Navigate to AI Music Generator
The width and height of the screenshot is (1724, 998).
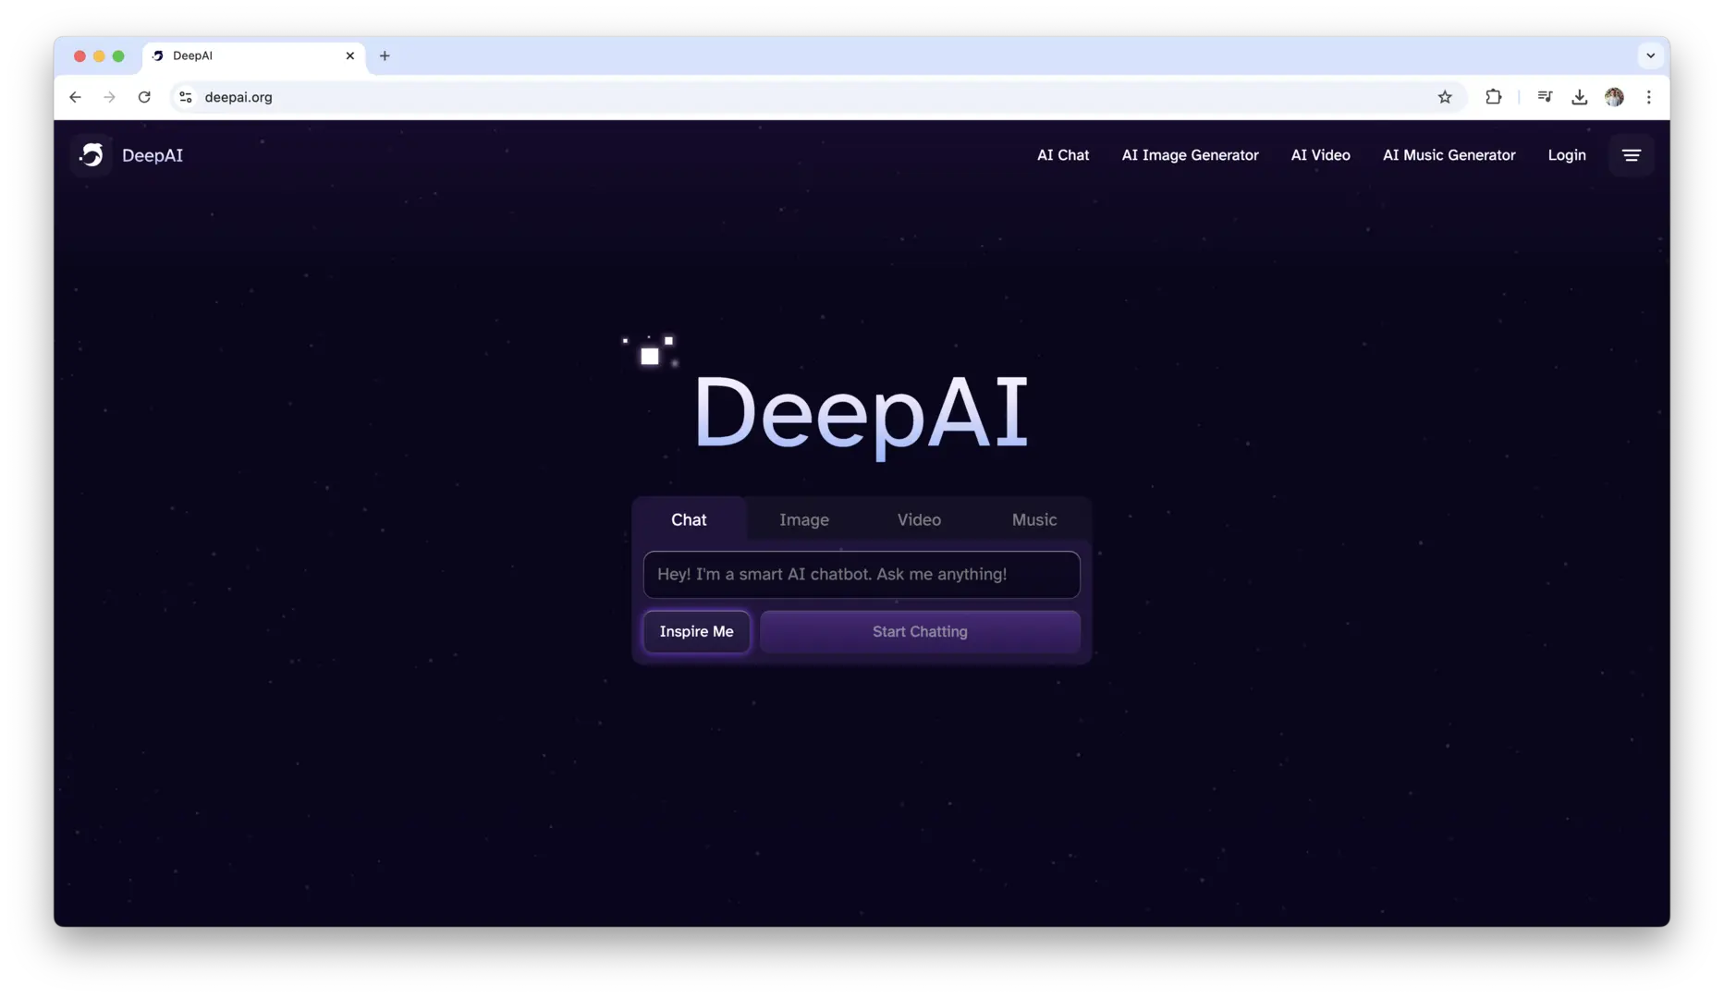coord(1449,155)
